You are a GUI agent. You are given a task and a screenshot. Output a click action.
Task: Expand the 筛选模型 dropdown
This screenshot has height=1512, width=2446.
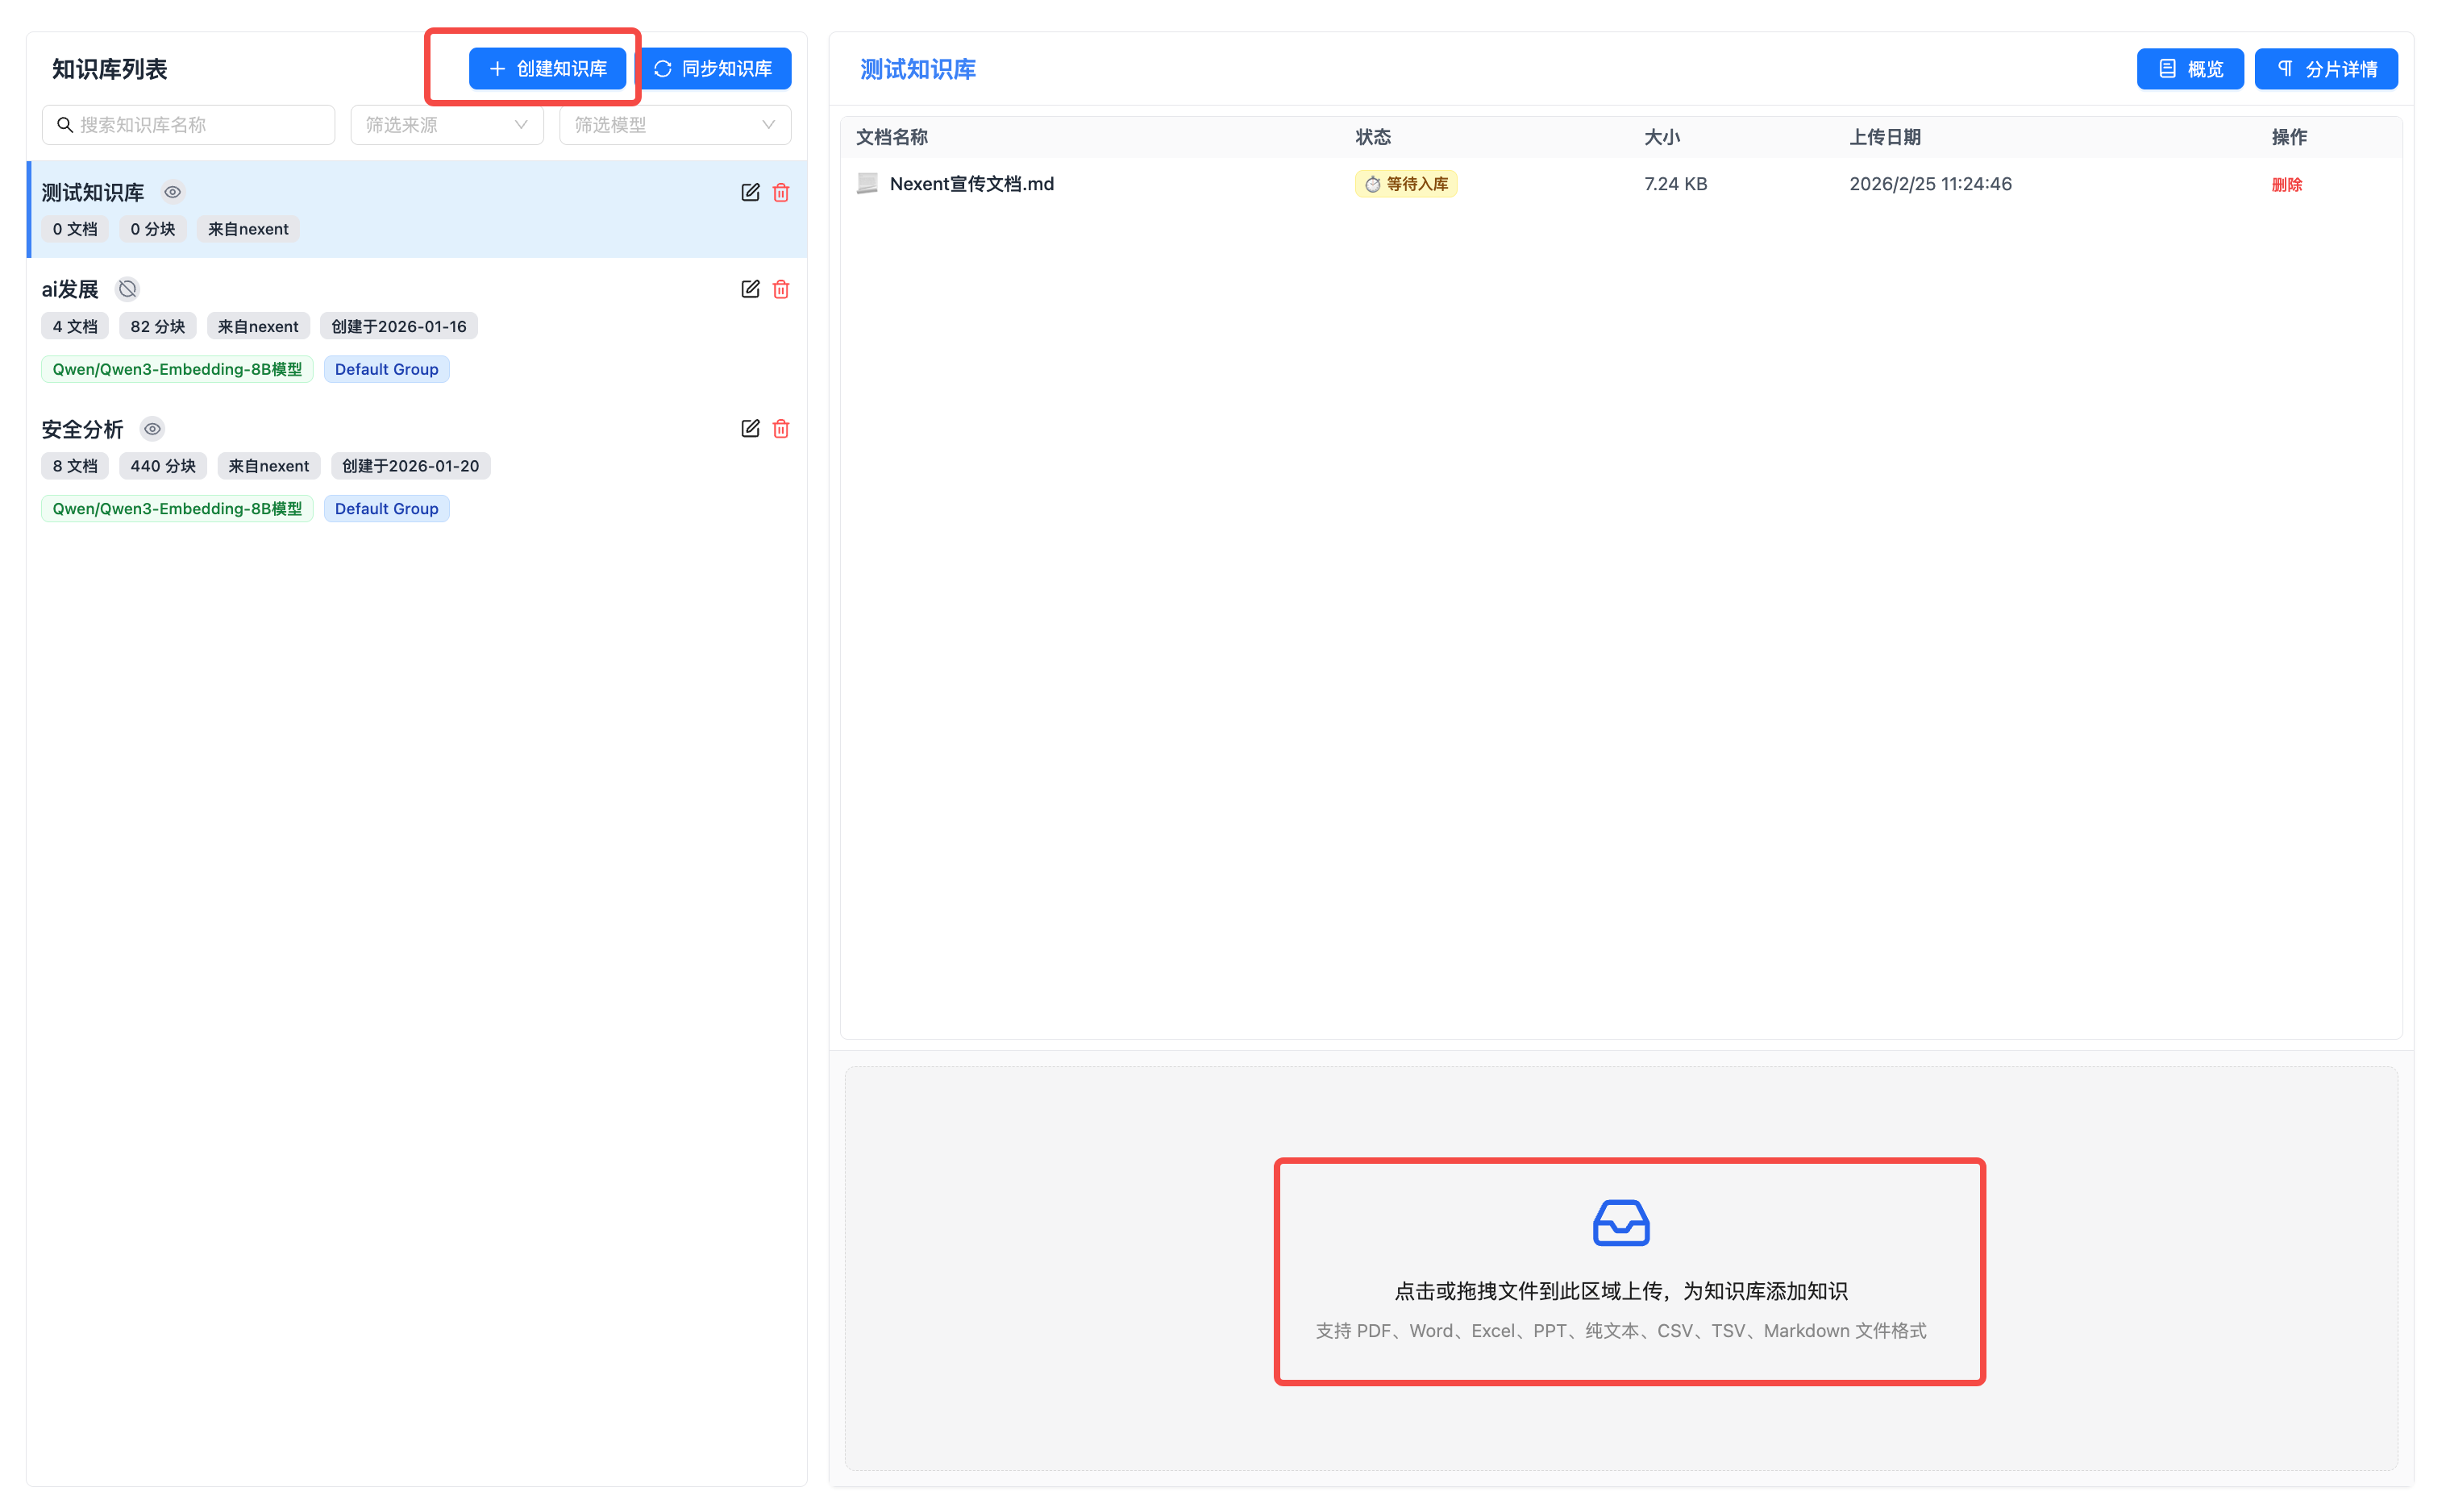coord(674,125)
